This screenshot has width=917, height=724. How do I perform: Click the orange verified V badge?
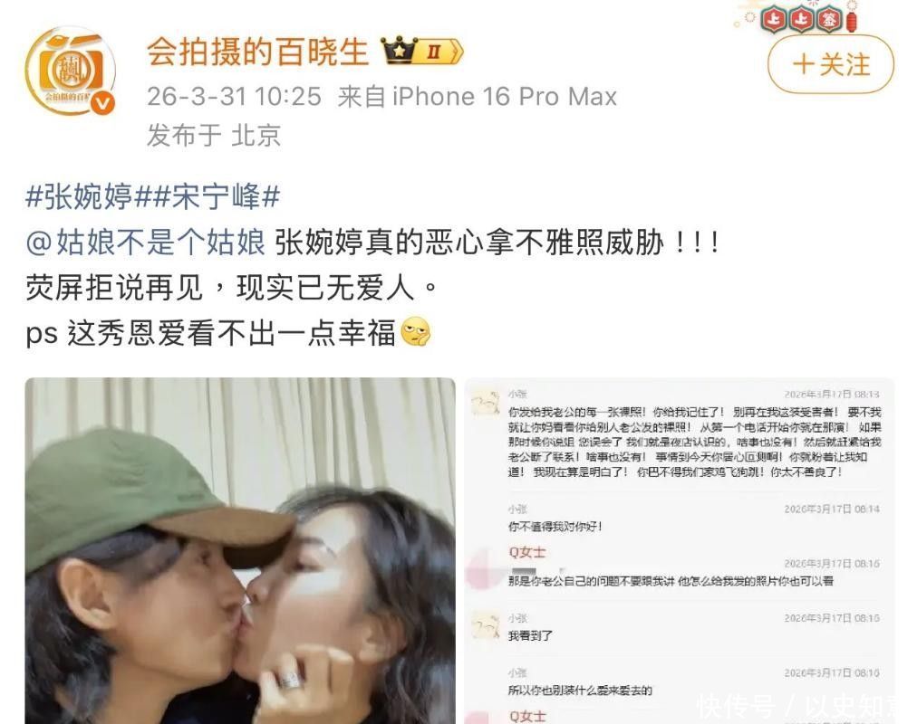coord(103,103)
